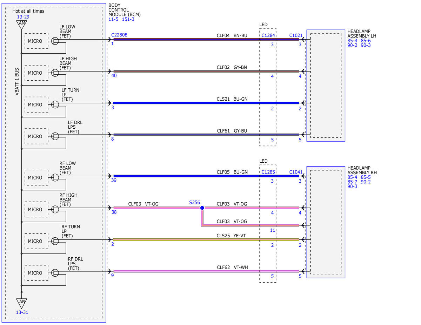The image size is (421, 325).
Task: Click the HEADLAMP ASSEMBLY LH title
Action: (362, 33)
